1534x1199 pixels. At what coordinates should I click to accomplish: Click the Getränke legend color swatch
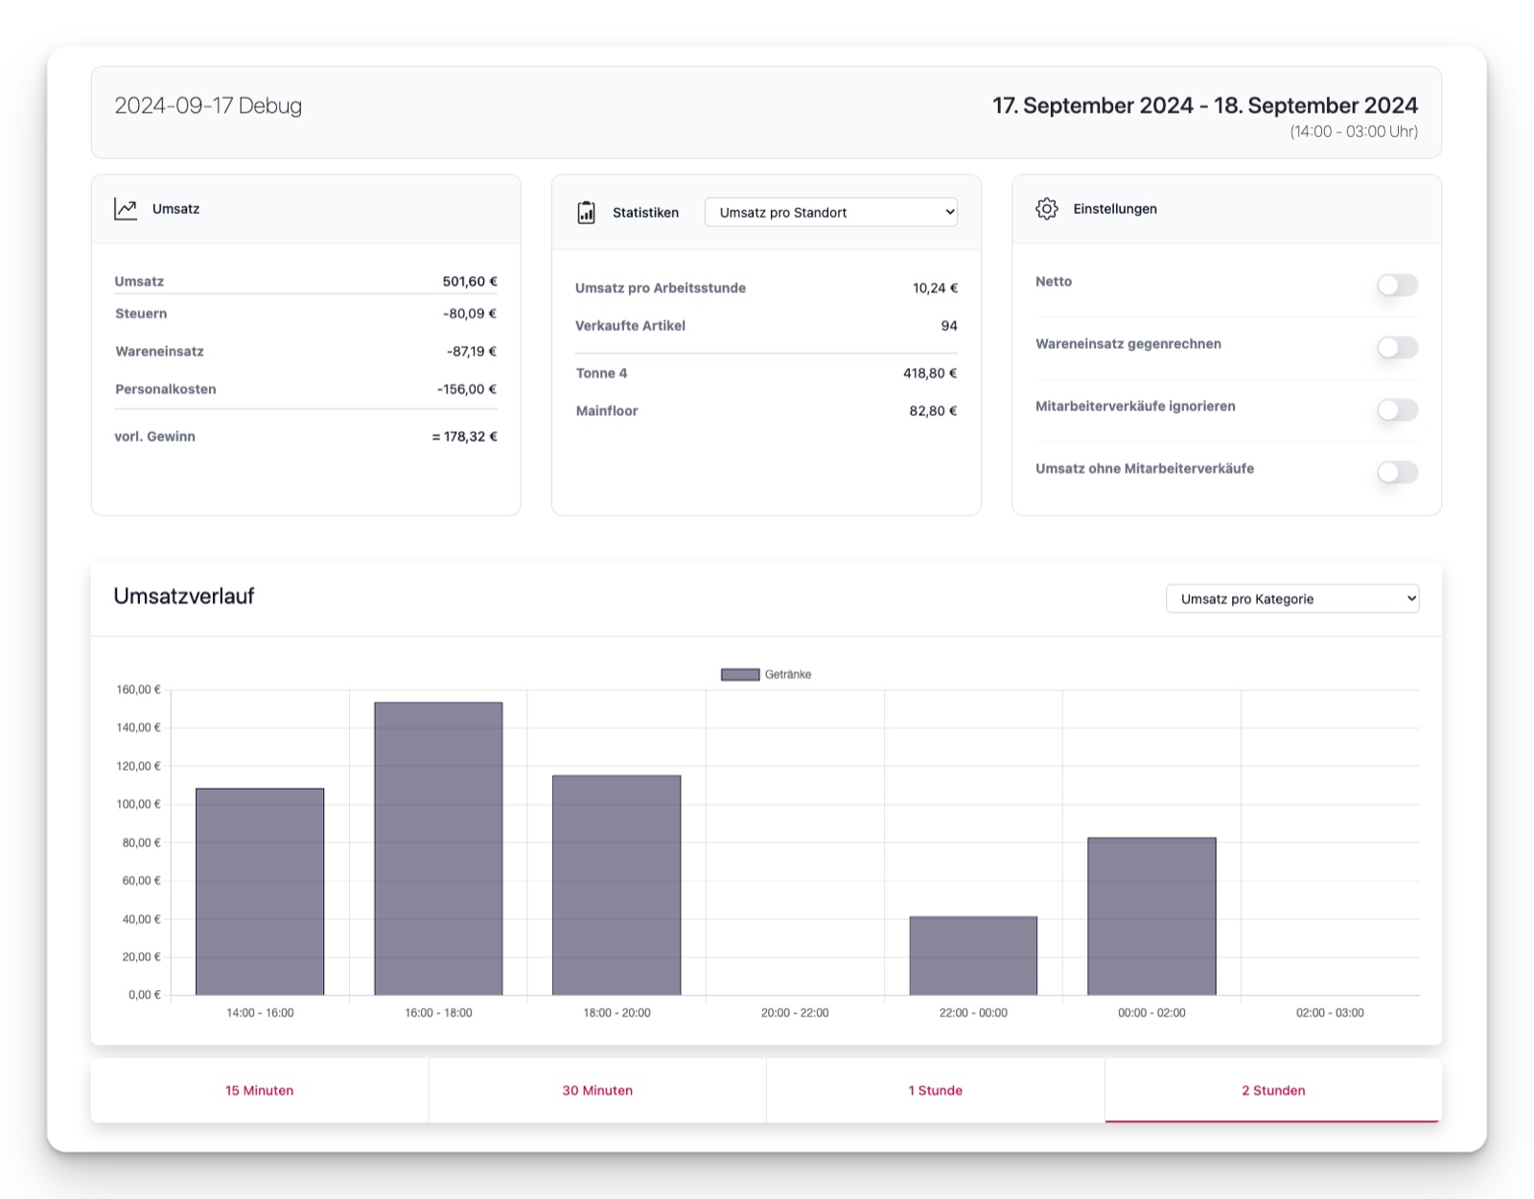point(740,675)
